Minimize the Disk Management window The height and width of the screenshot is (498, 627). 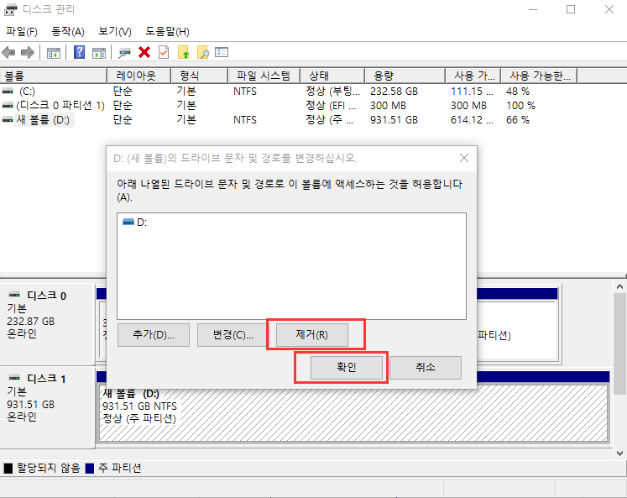coord(533,9)
